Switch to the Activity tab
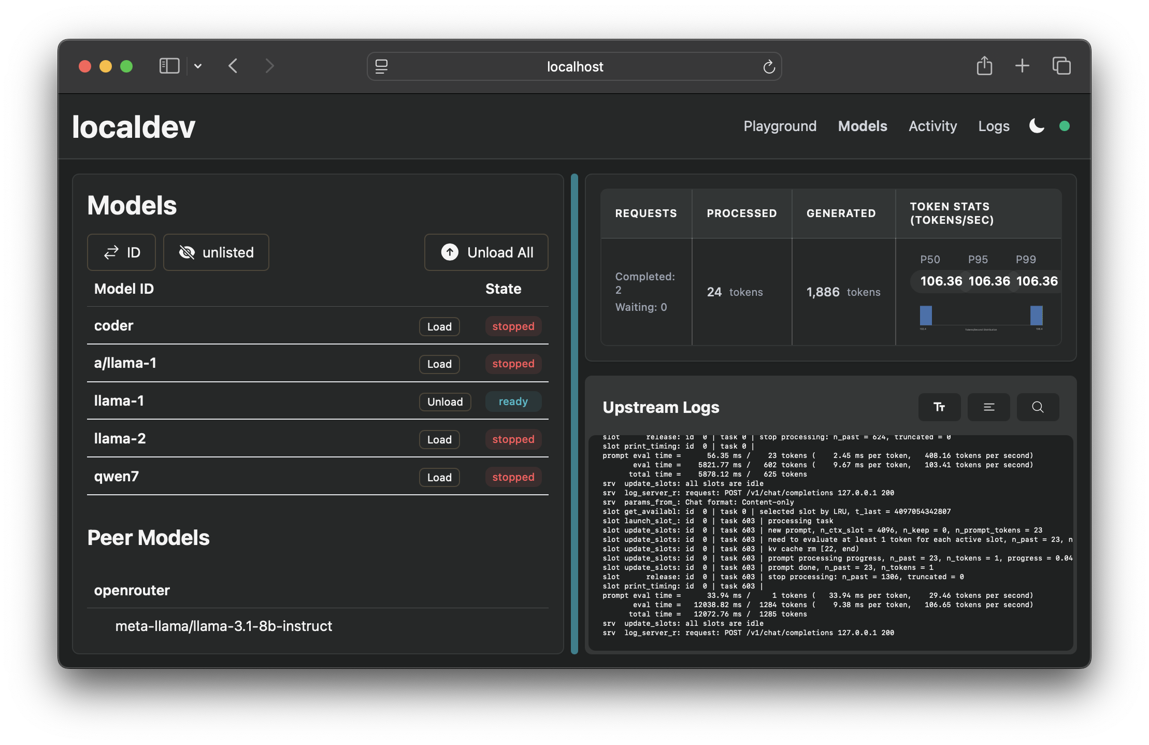This screenshot has height=745, width=1149. click(932, 126)
